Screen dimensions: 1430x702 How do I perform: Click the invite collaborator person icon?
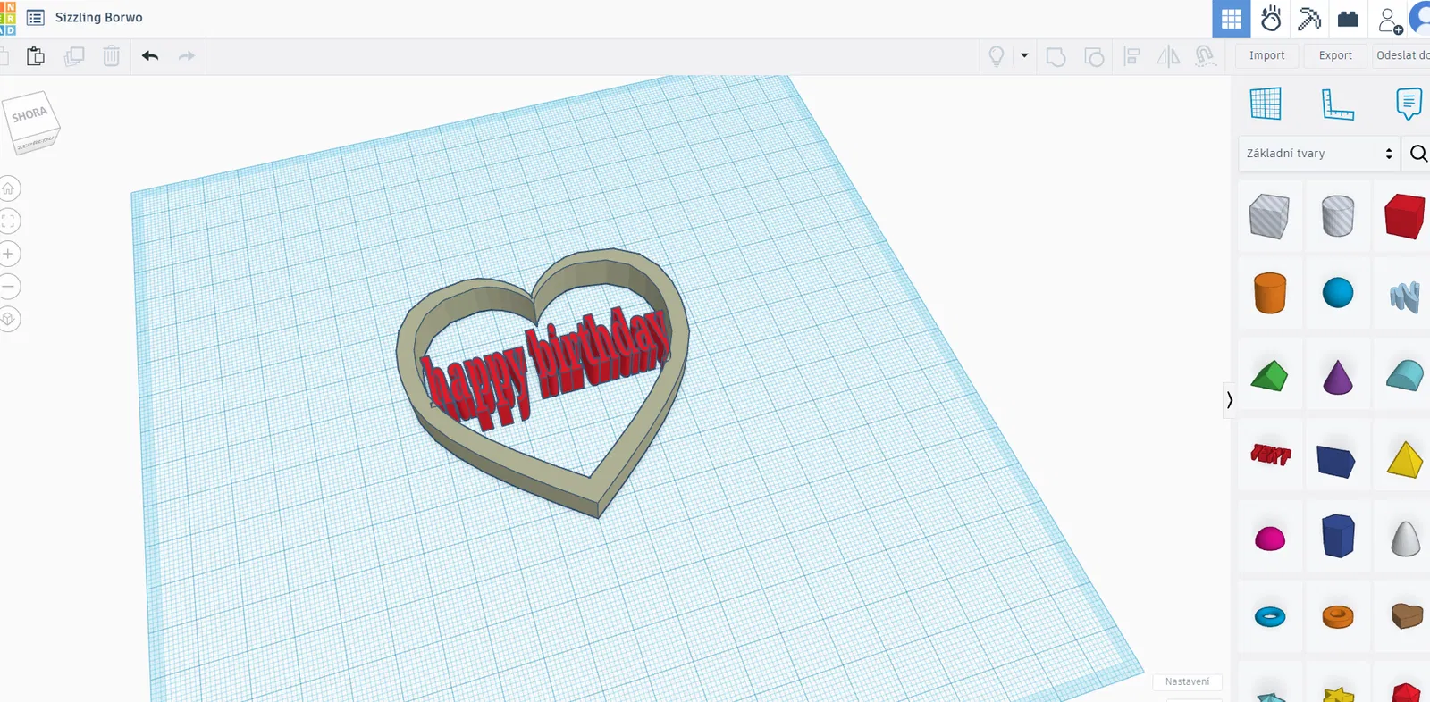click(x=1390, y=20)
